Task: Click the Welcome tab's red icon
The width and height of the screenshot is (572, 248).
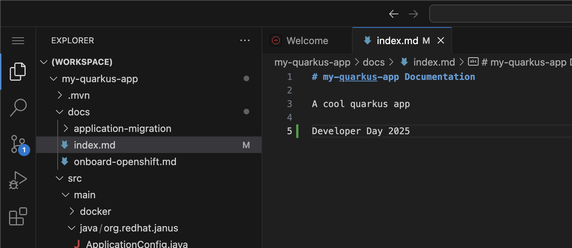Action: (276, 40)
